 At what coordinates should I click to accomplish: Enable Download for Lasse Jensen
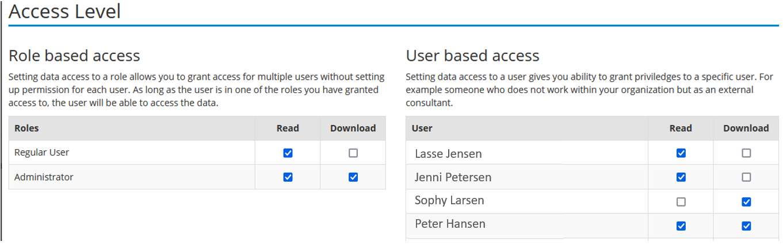(746, 153)
